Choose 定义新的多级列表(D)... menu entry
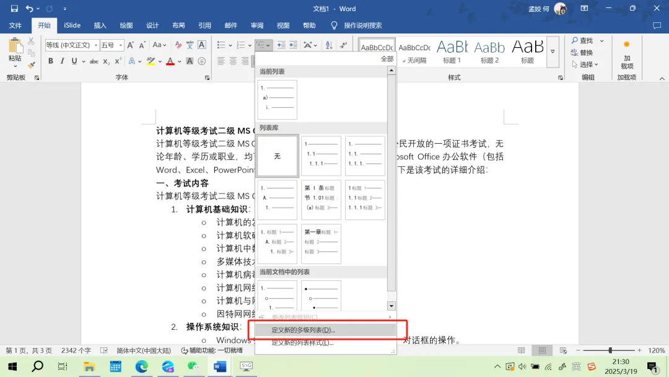This screenshot has width=669, height=377. pyautogui.click(x=325, y=330)
